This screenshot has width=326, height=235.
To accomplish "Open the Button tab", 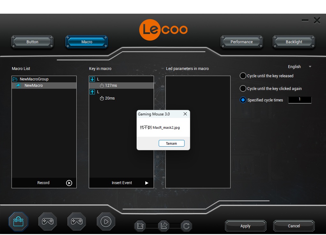I will (x=32, y=42).
